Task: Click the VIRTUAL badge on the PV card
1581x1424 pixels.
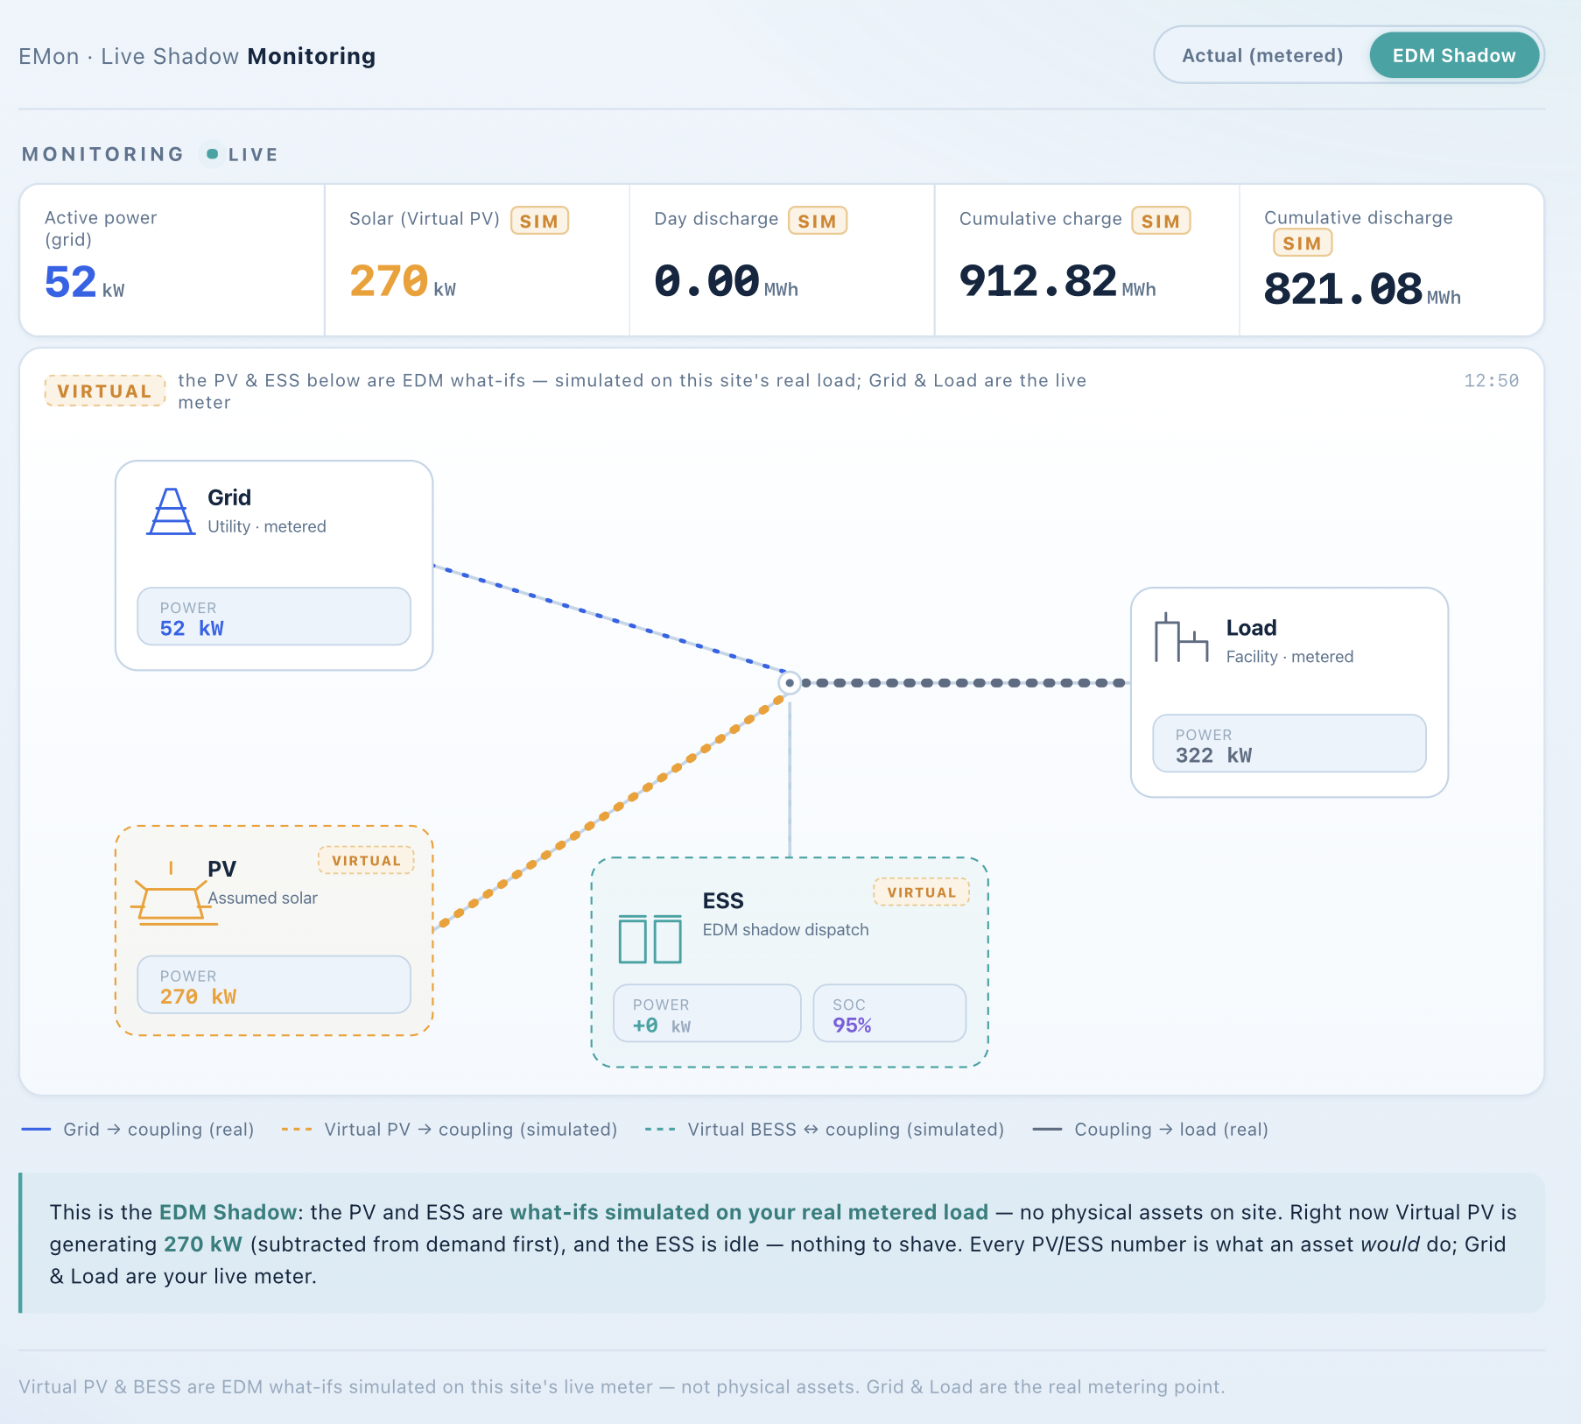Action: pyautogui.click(x=366, y=860)
